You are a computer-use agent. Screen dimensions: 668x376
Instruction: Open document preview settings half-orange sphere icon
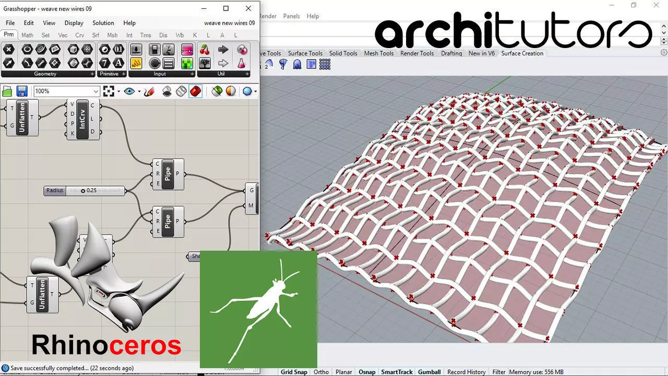[231, 91]
